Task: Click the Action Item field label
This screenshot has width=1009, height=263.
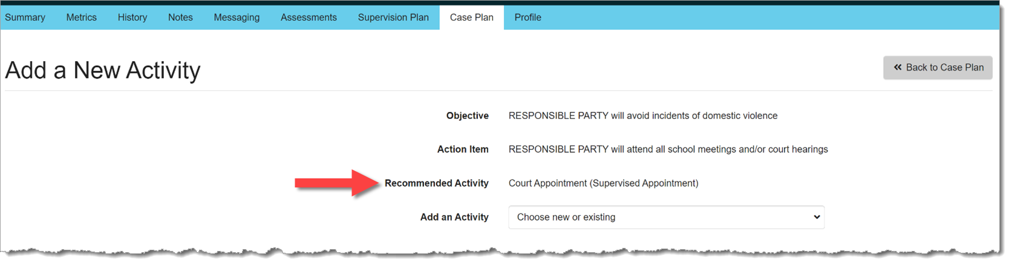Action: pyautogui.click(x=463, y=149)
